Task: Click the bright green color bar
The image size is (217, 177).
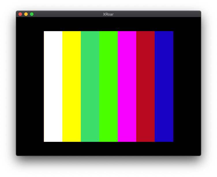Action: tap(108, 86)
